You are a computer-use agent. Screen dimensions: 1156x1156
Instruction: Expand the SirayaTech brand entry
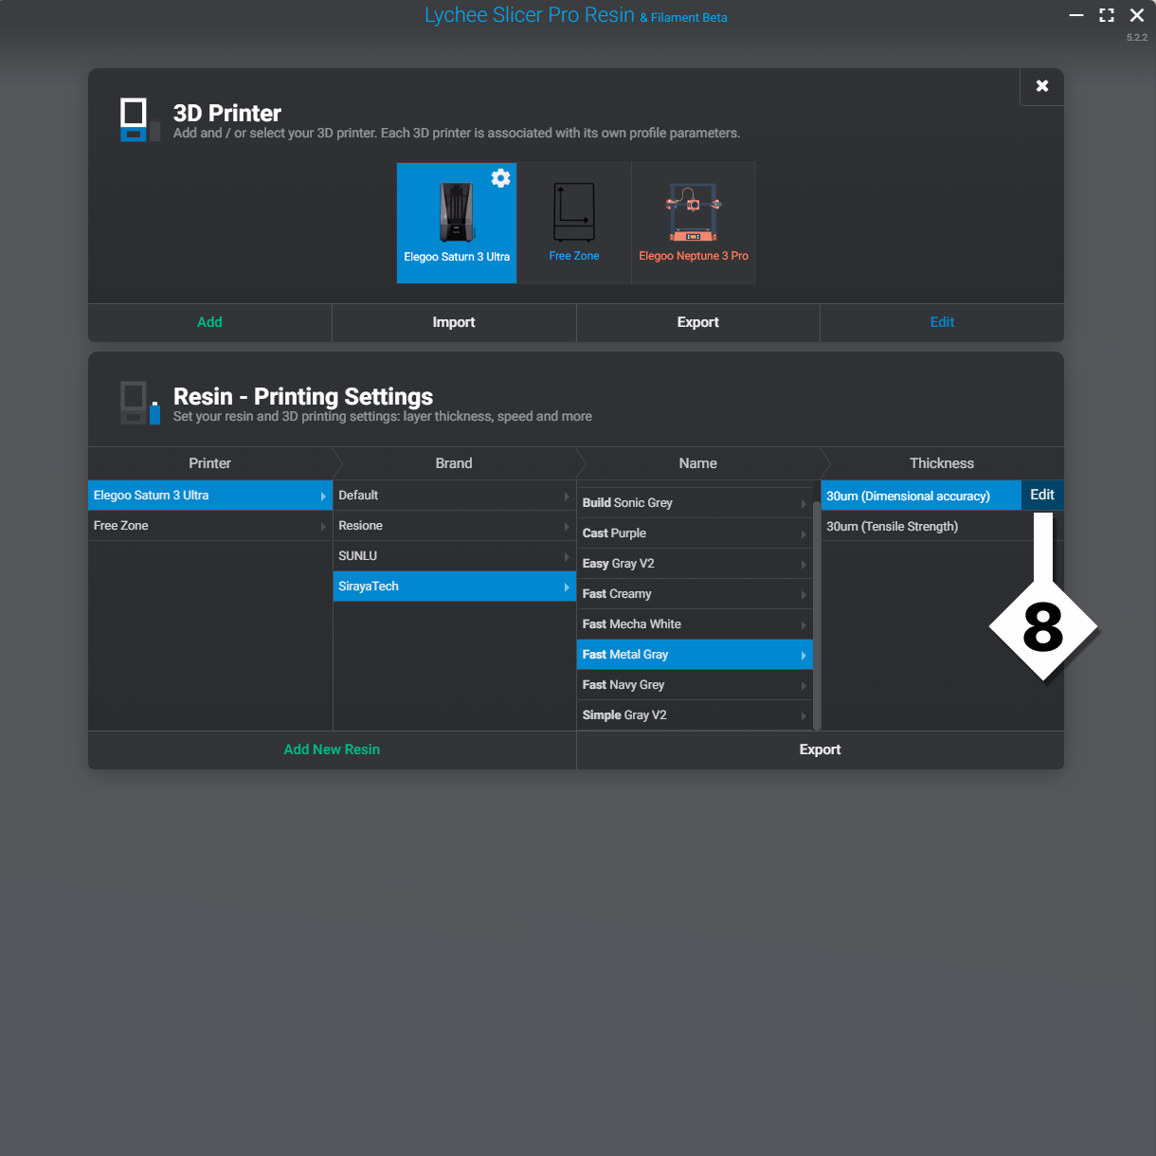(x=567, y=587)
